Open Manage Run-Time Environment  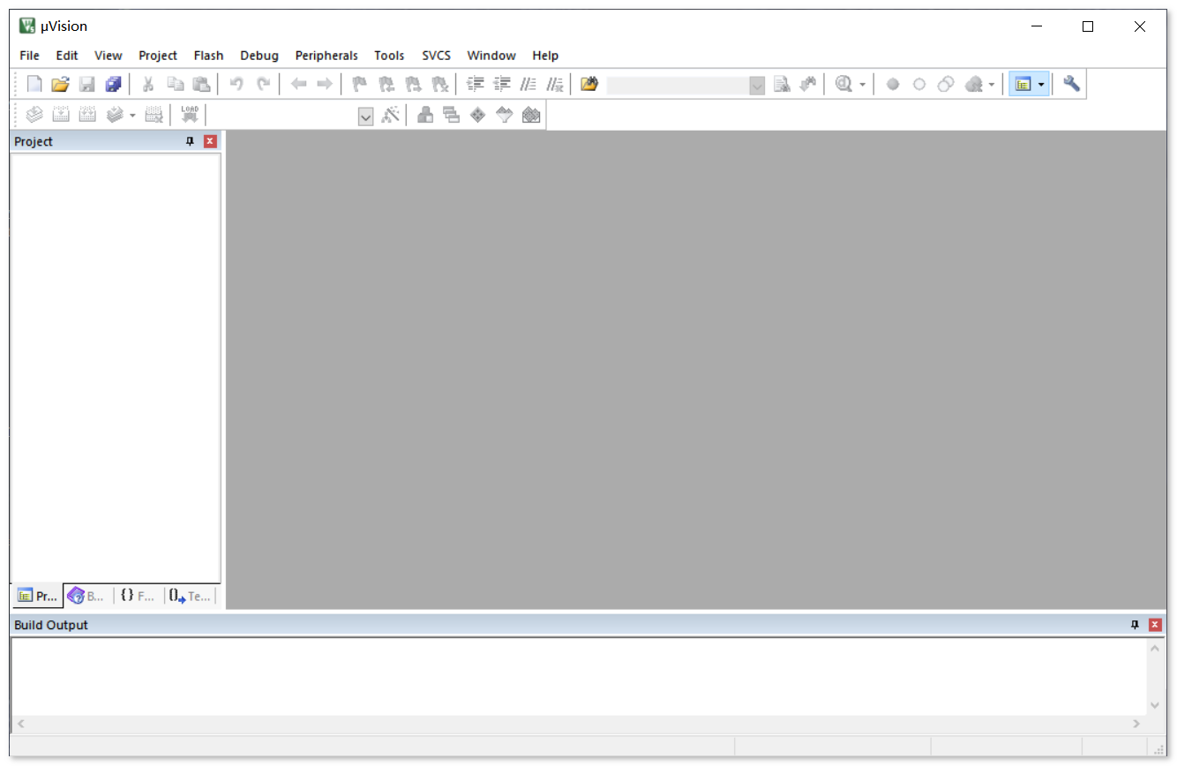coord(478,115)
